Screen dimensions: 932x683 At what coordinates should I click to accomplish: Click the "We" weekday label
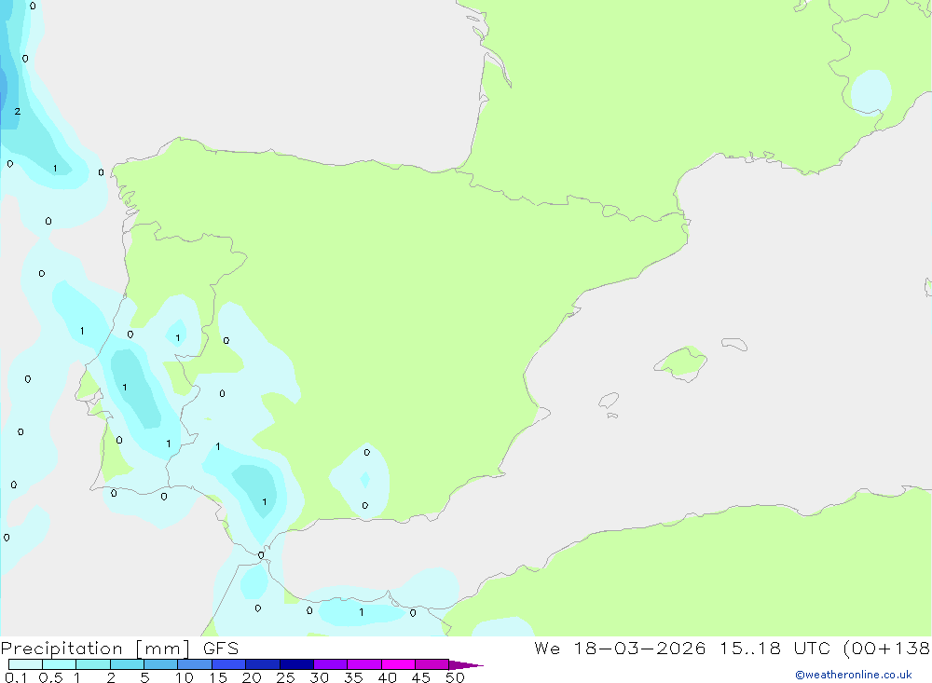click(x=547, y=649)
